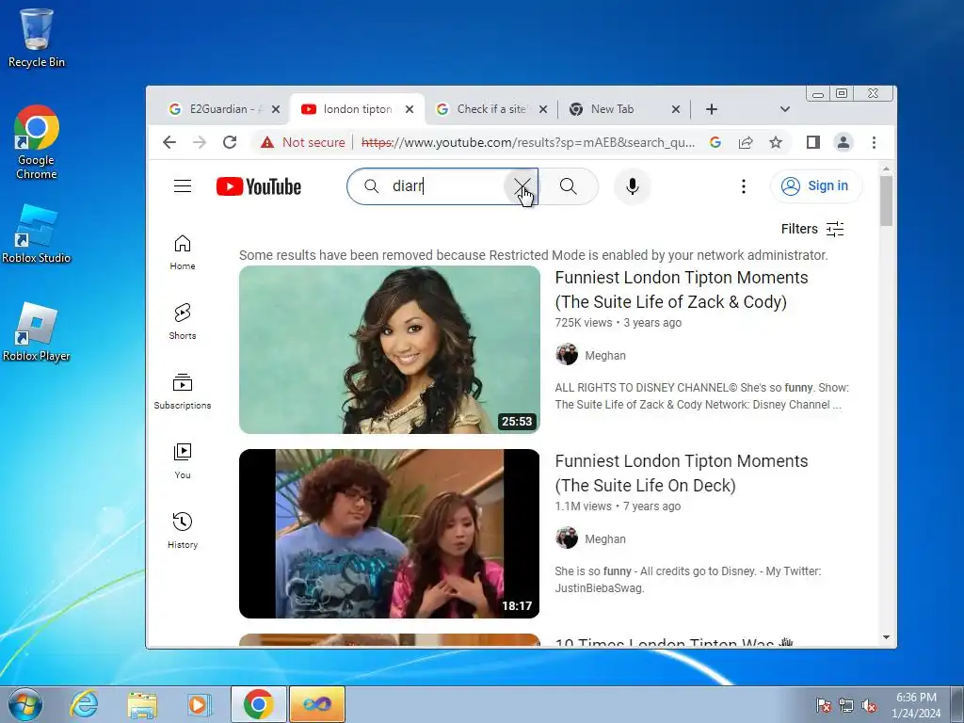Reload the YouTube page

[x=230, y=143]
